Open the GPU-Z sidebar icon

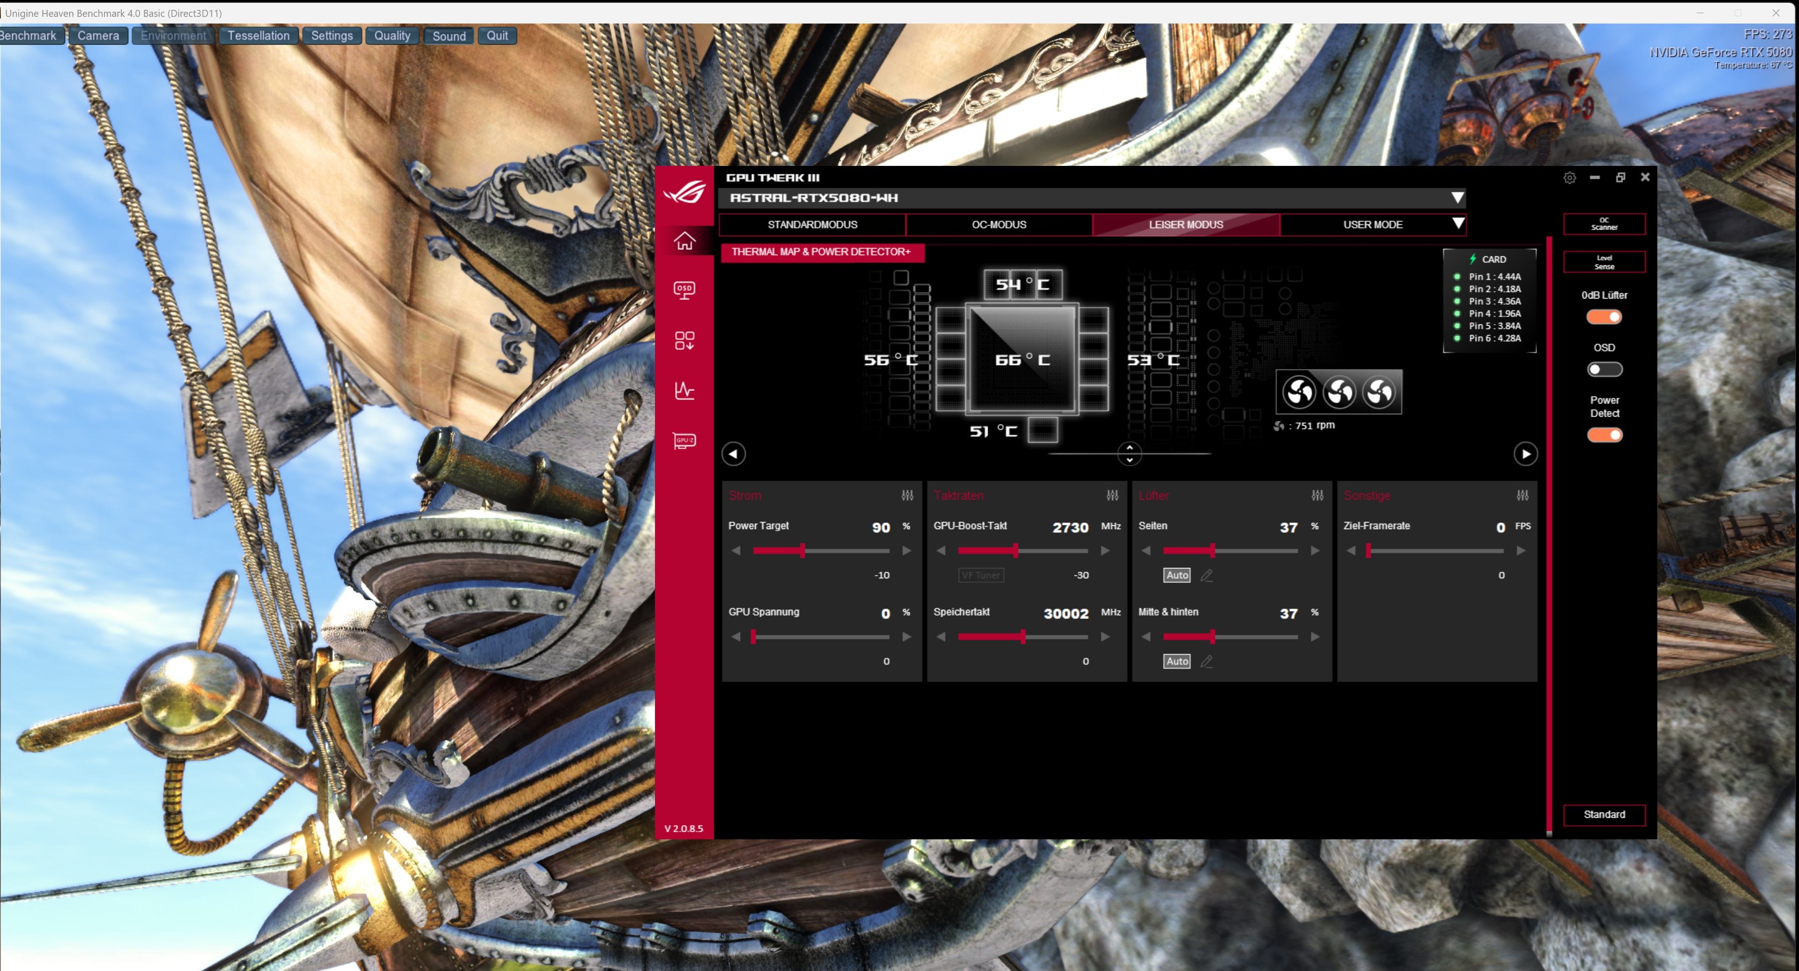[684, 441]
